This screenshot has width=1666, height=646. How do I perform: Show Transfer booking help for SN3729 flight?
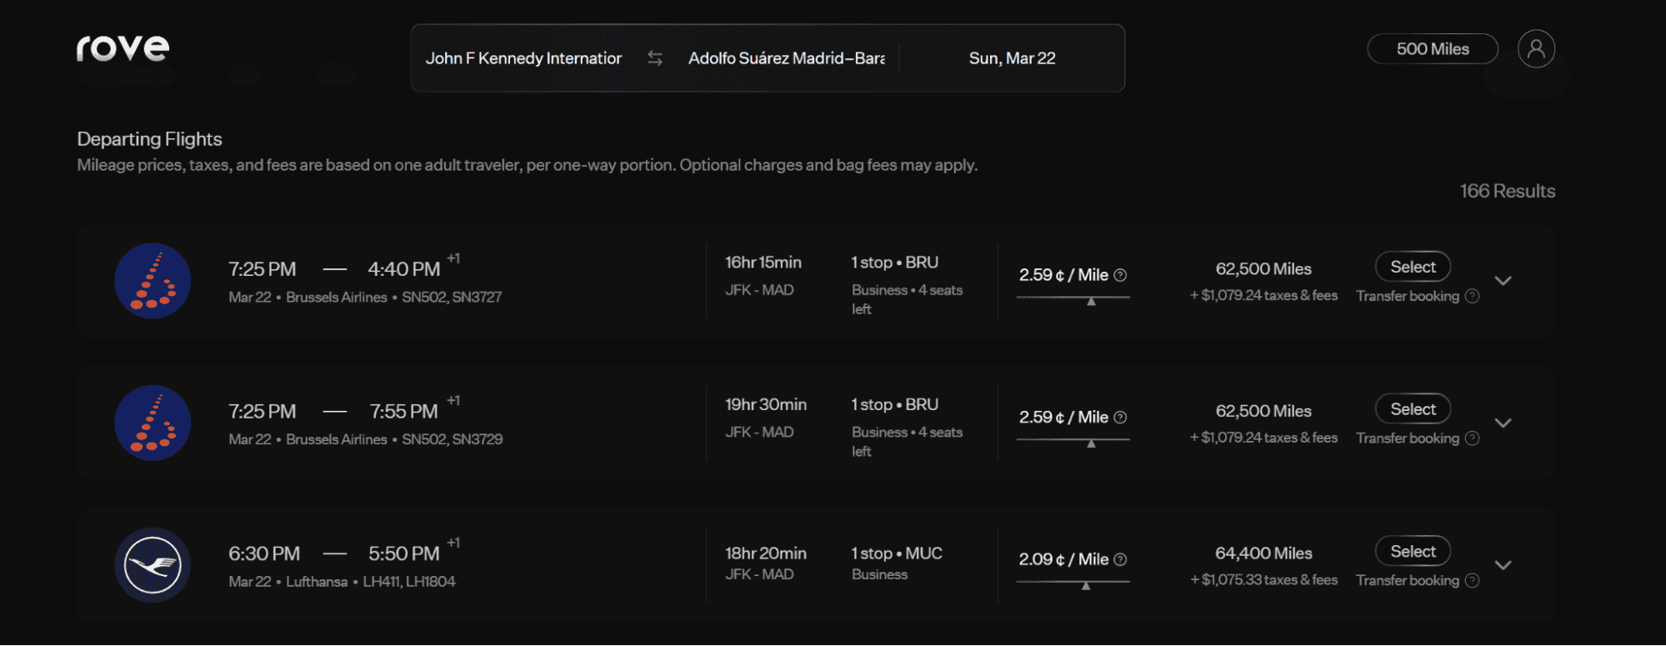1473,438
